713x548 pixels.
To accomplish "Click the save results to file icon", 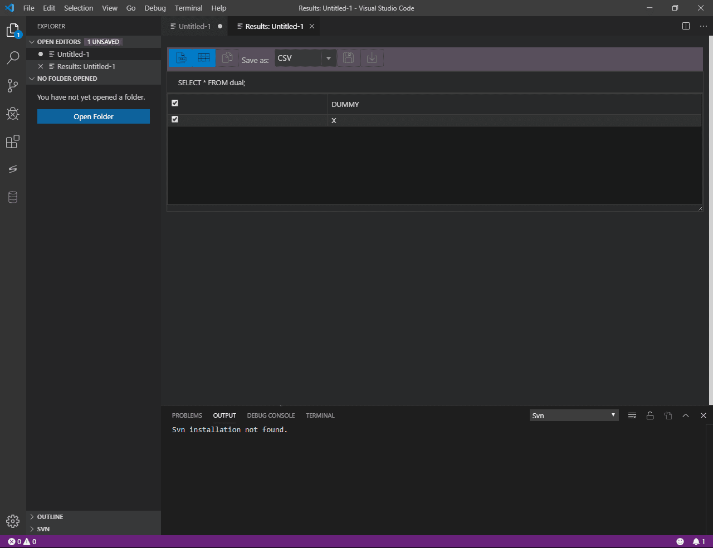I will [348, 57].
